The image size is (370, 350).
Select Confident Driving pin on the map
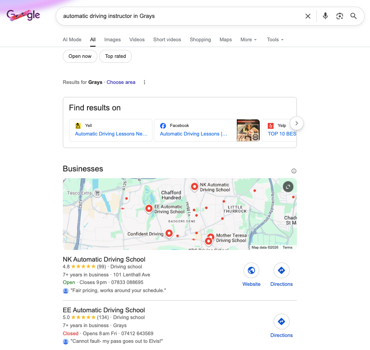[169, 233]
